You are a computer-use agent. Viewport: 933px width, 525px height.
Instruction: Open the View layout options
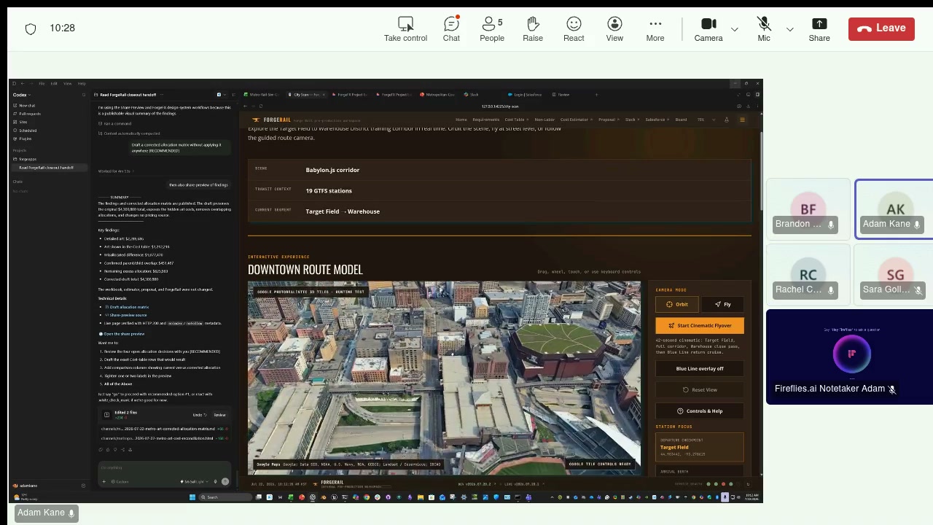point(614,28)
